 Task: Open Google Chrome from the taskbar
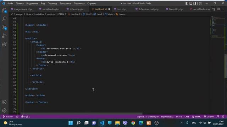click(x=133, y=123)
